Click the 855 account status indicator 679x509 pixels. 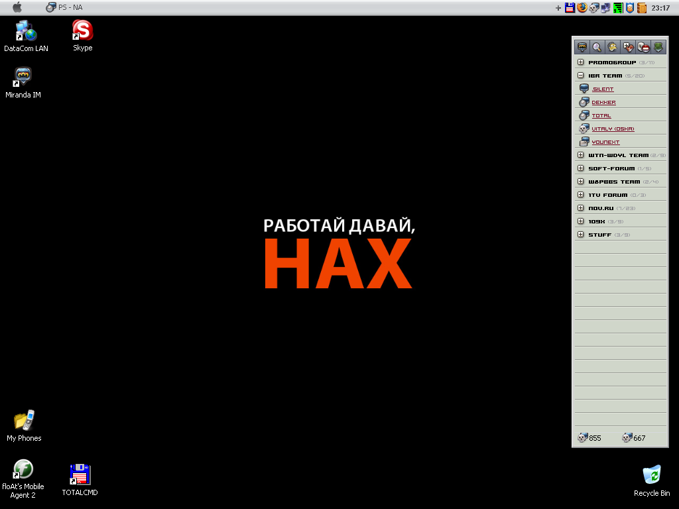589,437
